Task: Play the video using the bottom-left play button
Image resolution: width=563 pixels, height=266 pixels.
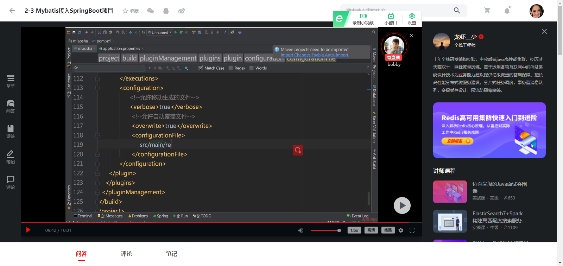Action: (29, 230)
